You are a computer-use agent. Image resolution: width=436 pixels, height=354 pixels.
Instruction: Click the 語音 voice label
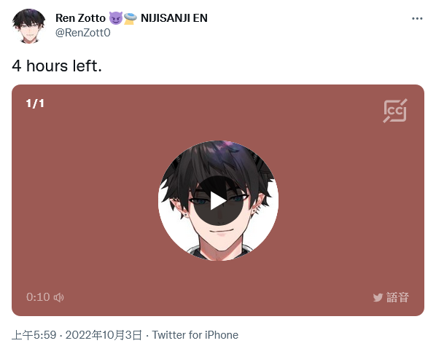click(x=397, y=297)
